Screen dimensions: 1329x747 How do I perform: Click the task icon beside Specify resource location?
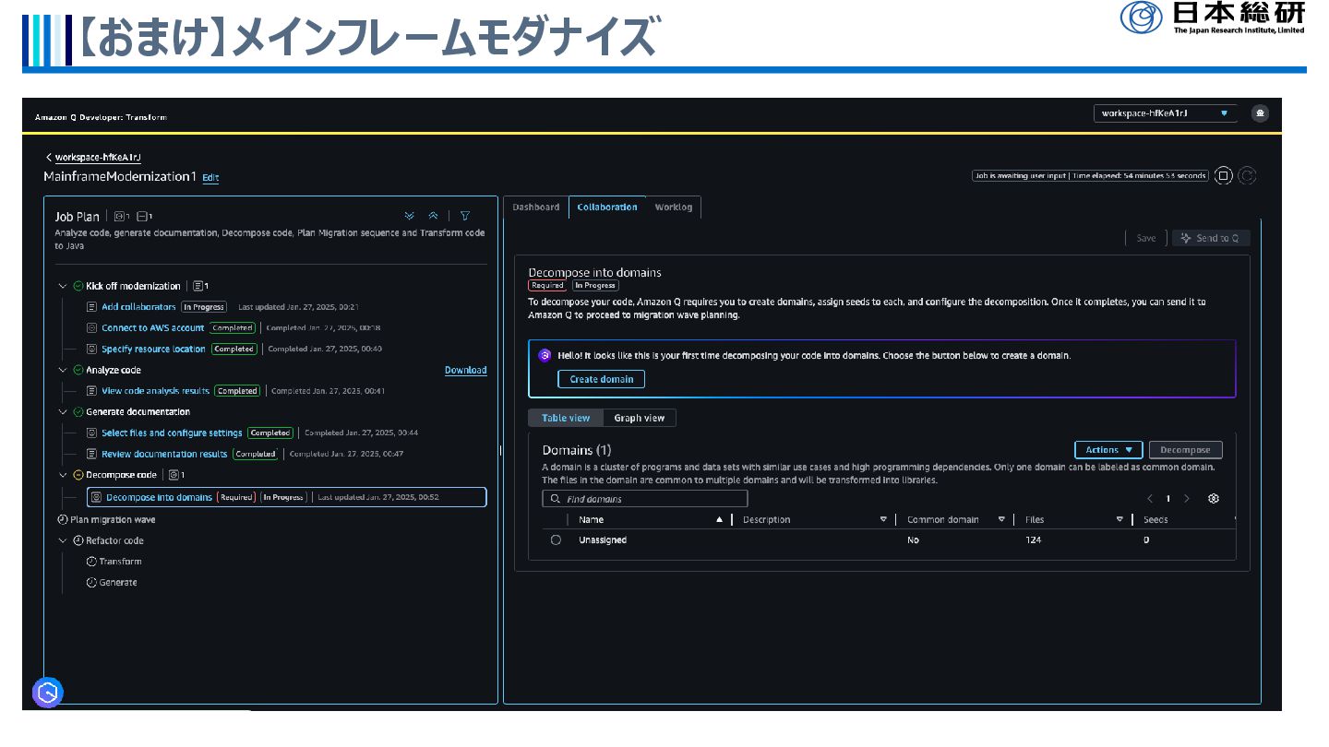(x=91, y=350)
